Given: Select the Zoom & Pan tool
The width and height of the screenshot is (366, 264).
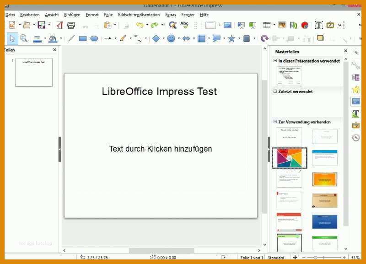Looking at the screenshot, I should click(x=24, y=38).
